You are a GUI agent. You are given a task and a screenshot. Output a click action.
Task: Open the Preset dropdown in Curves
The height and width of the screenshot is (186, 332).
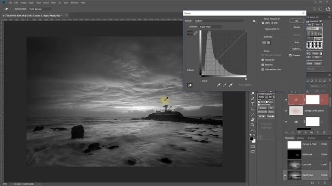click(219, 21)
